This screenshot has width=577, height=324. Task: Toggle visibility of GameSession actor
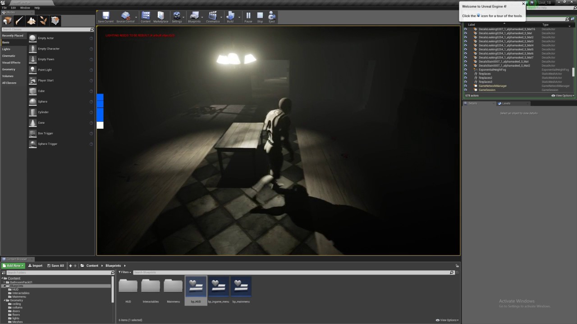coord(466,90)
